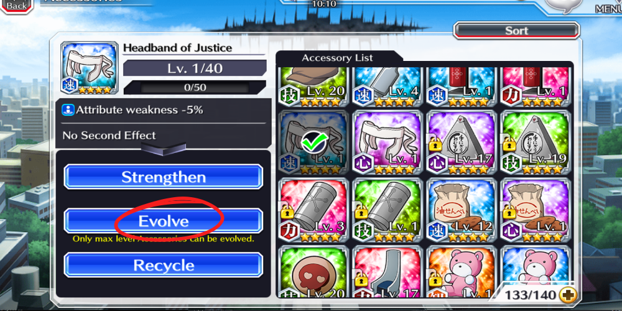
Task: Select the red bracer accessory Lv. 3
Action: click(313, 210)
